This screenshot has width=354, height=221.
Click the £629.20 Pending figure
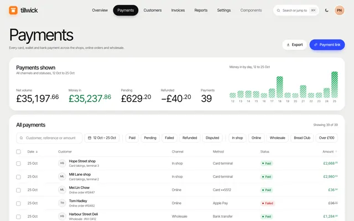click(x=136, y=98)
